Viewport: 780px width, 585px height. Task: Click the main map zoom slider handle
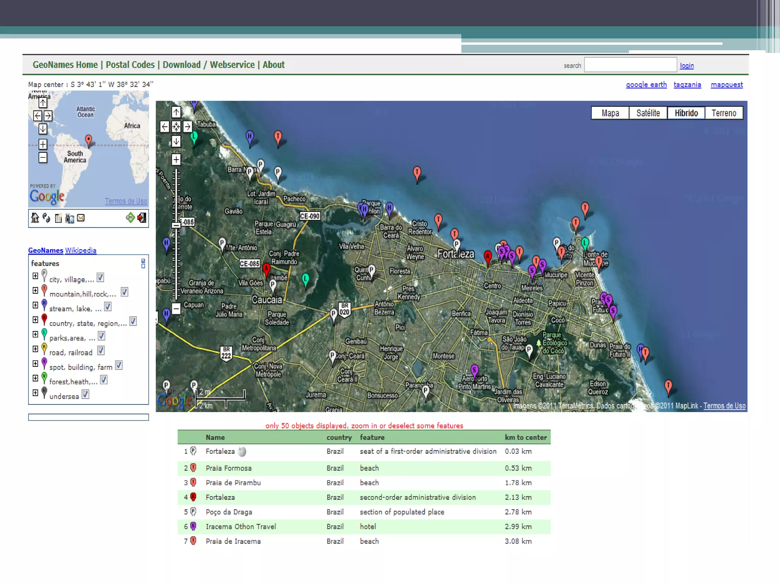point(176,225)
